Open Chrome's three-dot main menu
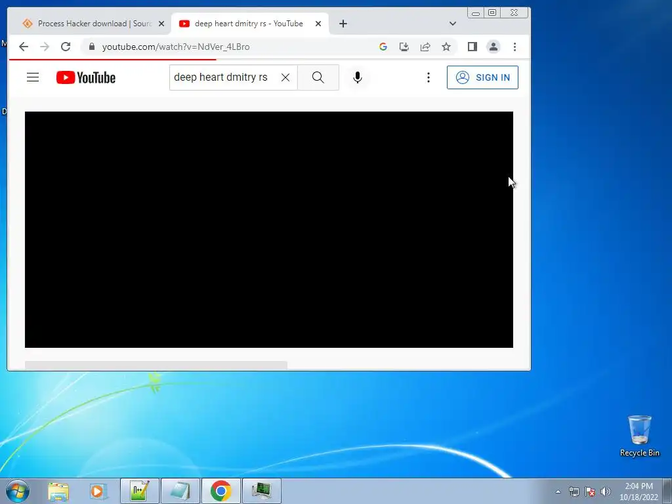672x504 pixels. click(514, 47)
